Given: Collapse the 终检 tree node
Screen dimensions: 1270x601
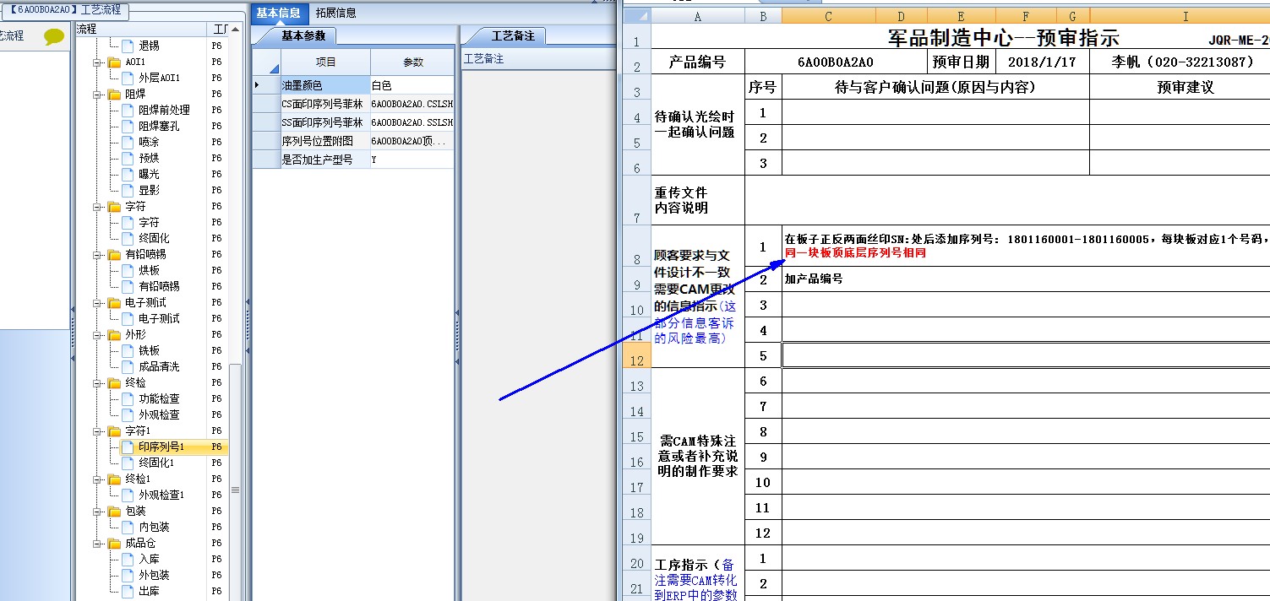Looking at the screenshot, I should (x=98, y=382).
